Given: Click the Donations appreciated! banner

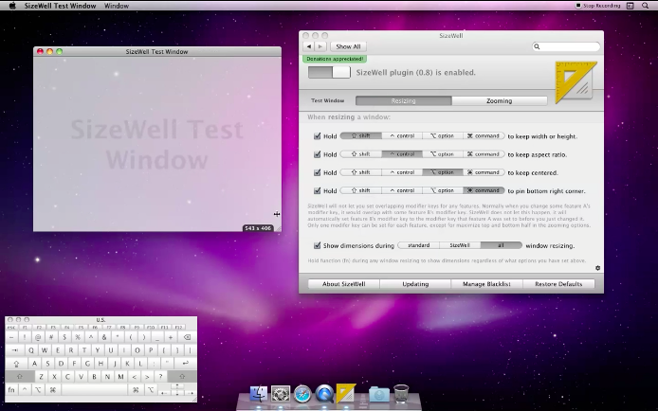Looking at the screenshot, I should 335,59.
